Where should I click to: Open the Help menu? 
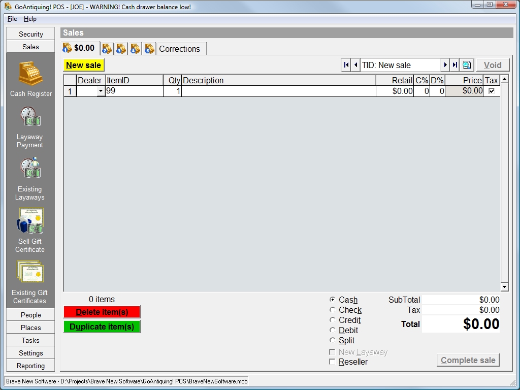point(30,19)
